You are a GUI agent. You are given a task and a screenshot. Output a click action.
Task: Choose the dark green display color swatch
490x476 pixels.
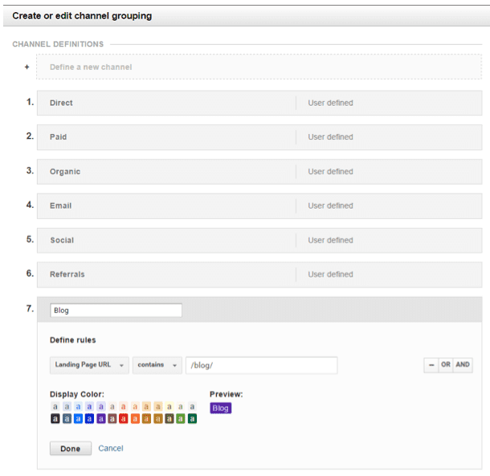point(192,418)
